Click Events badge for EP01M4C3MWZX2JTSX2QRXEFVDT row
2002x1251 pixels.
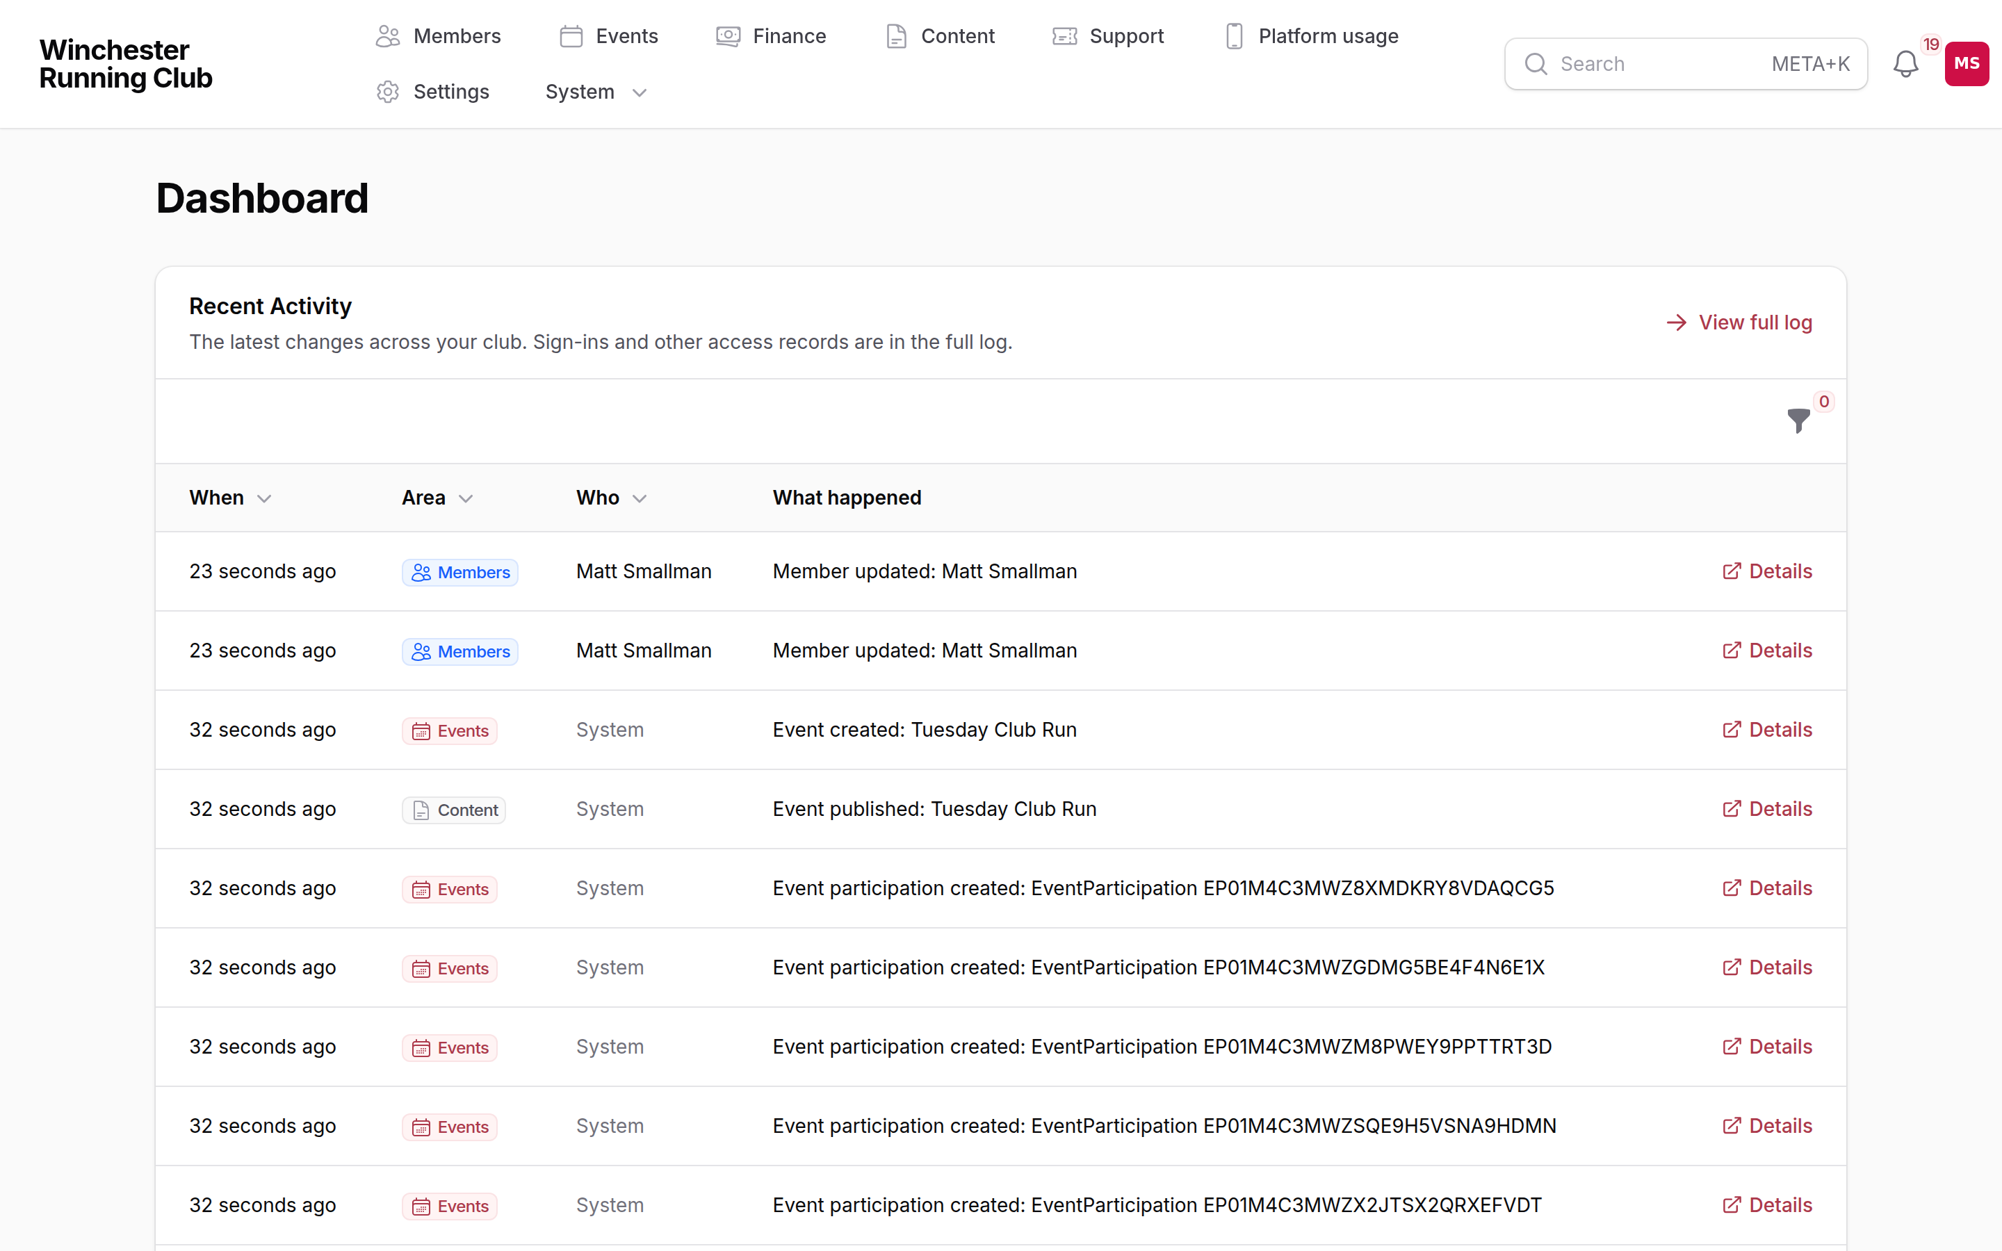449,1207
